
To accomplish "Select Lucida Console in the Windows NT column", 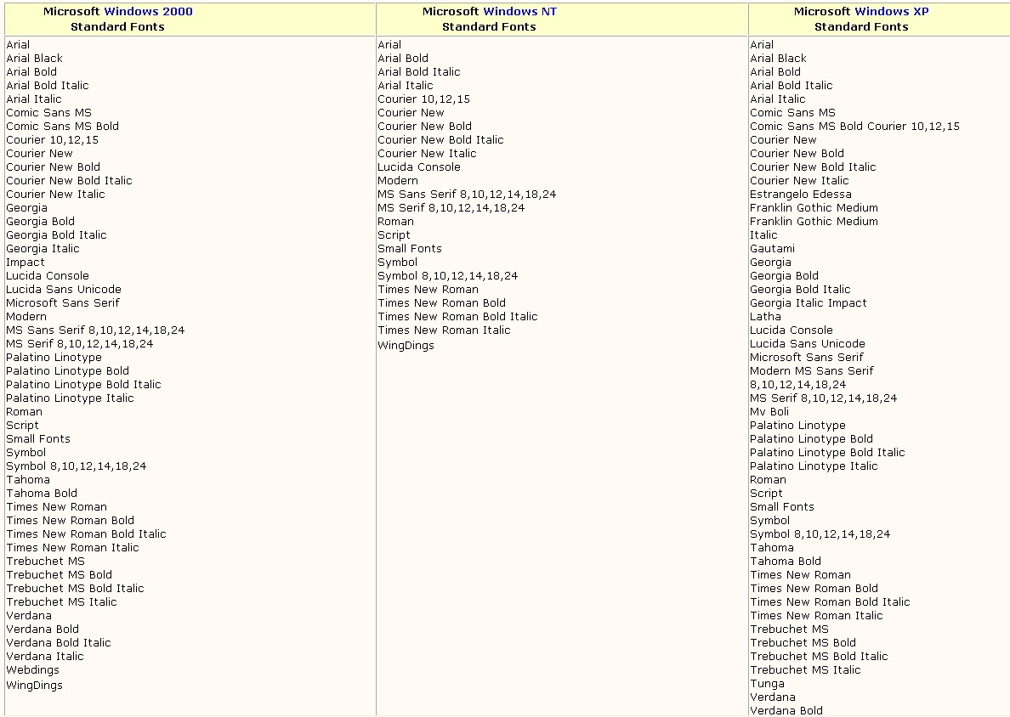I will pos(419,167).
